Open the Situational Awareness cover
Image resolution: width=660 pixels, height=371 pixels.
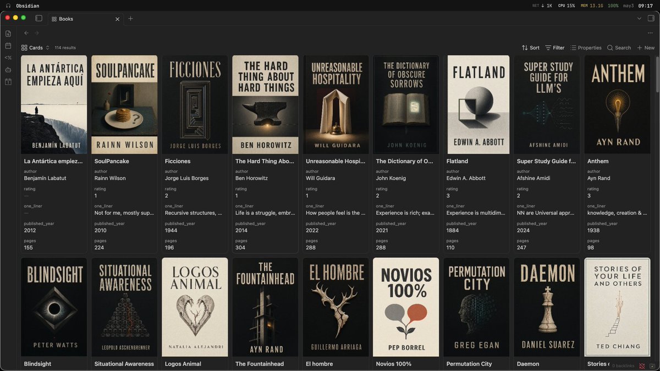click(x=124, y=307)
